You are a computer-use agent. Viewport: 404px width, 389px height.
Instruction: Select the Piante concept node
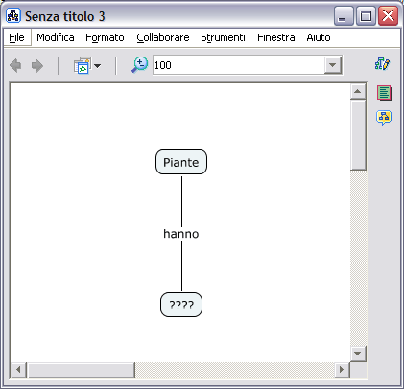[x=181, y=162]
